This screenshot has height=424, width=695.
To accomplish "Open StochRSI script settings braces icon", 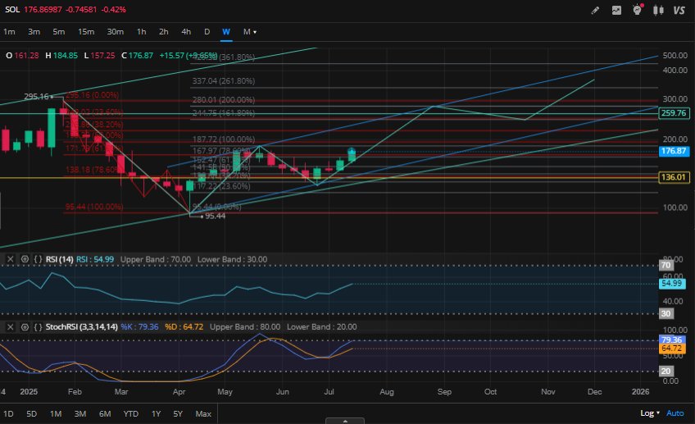I will pos(39,327).
